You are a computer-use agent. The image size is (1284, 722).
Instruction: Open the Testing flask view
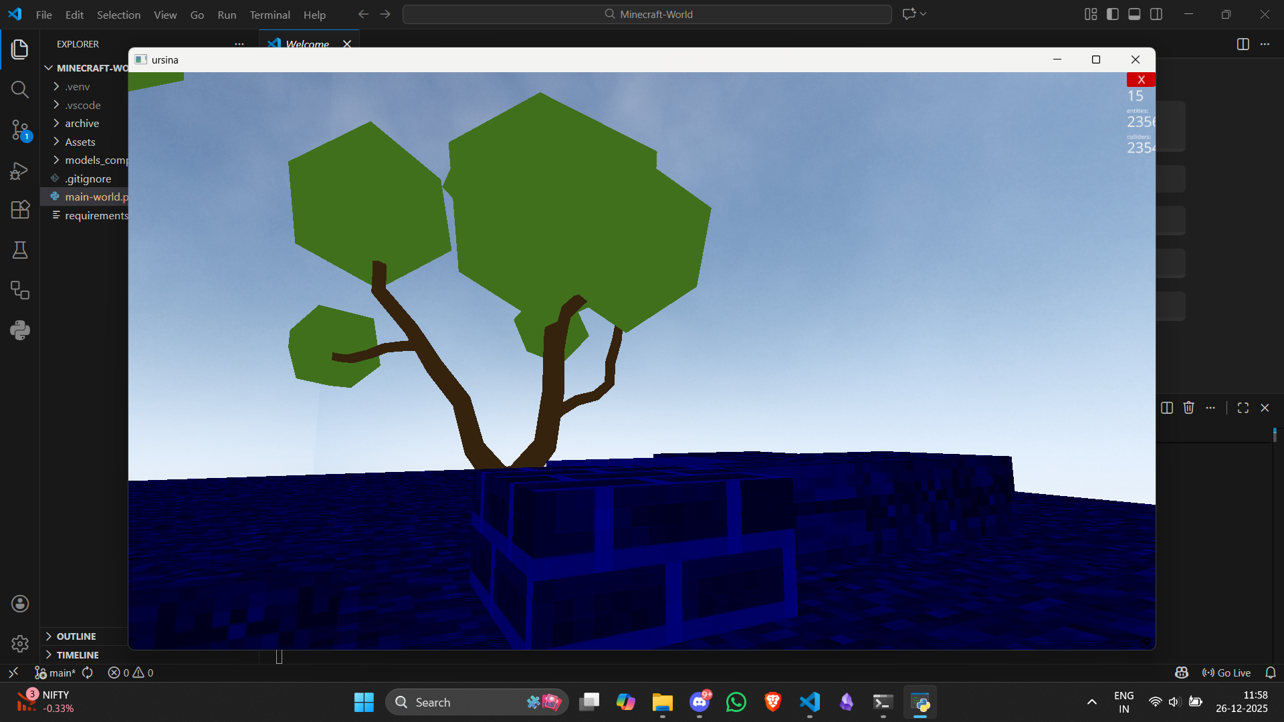[x=20, y=250]
